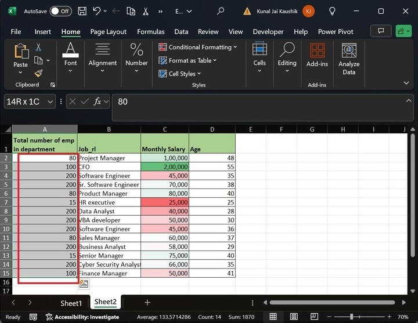Open the Formulas ribbon tab

tap(150, 32)
